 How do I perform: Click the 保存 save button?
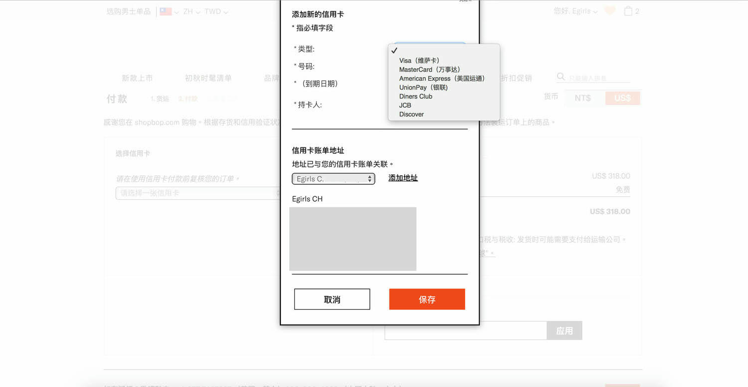pos(427,299)
